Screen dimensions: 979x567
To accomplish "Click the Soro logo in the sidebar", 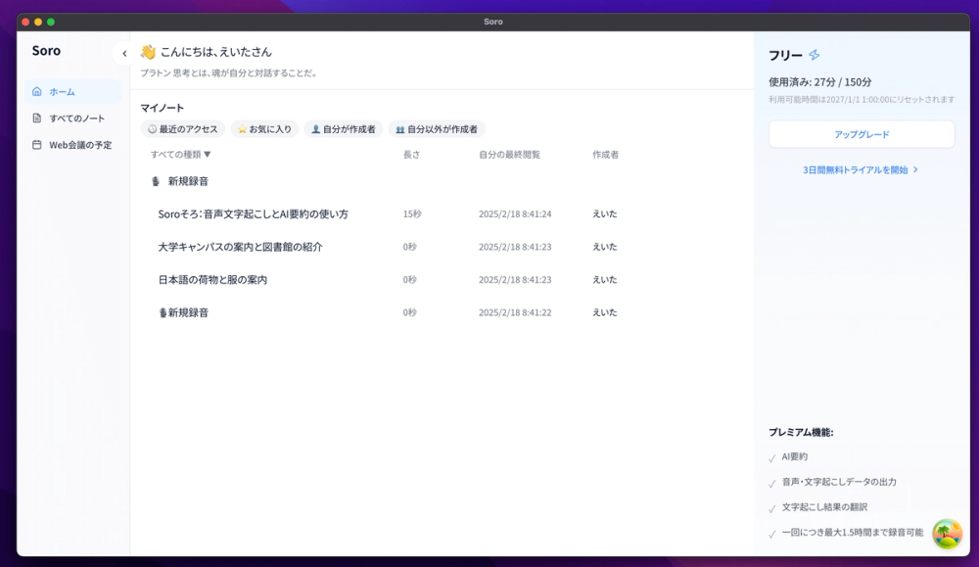I will (46, 51).
